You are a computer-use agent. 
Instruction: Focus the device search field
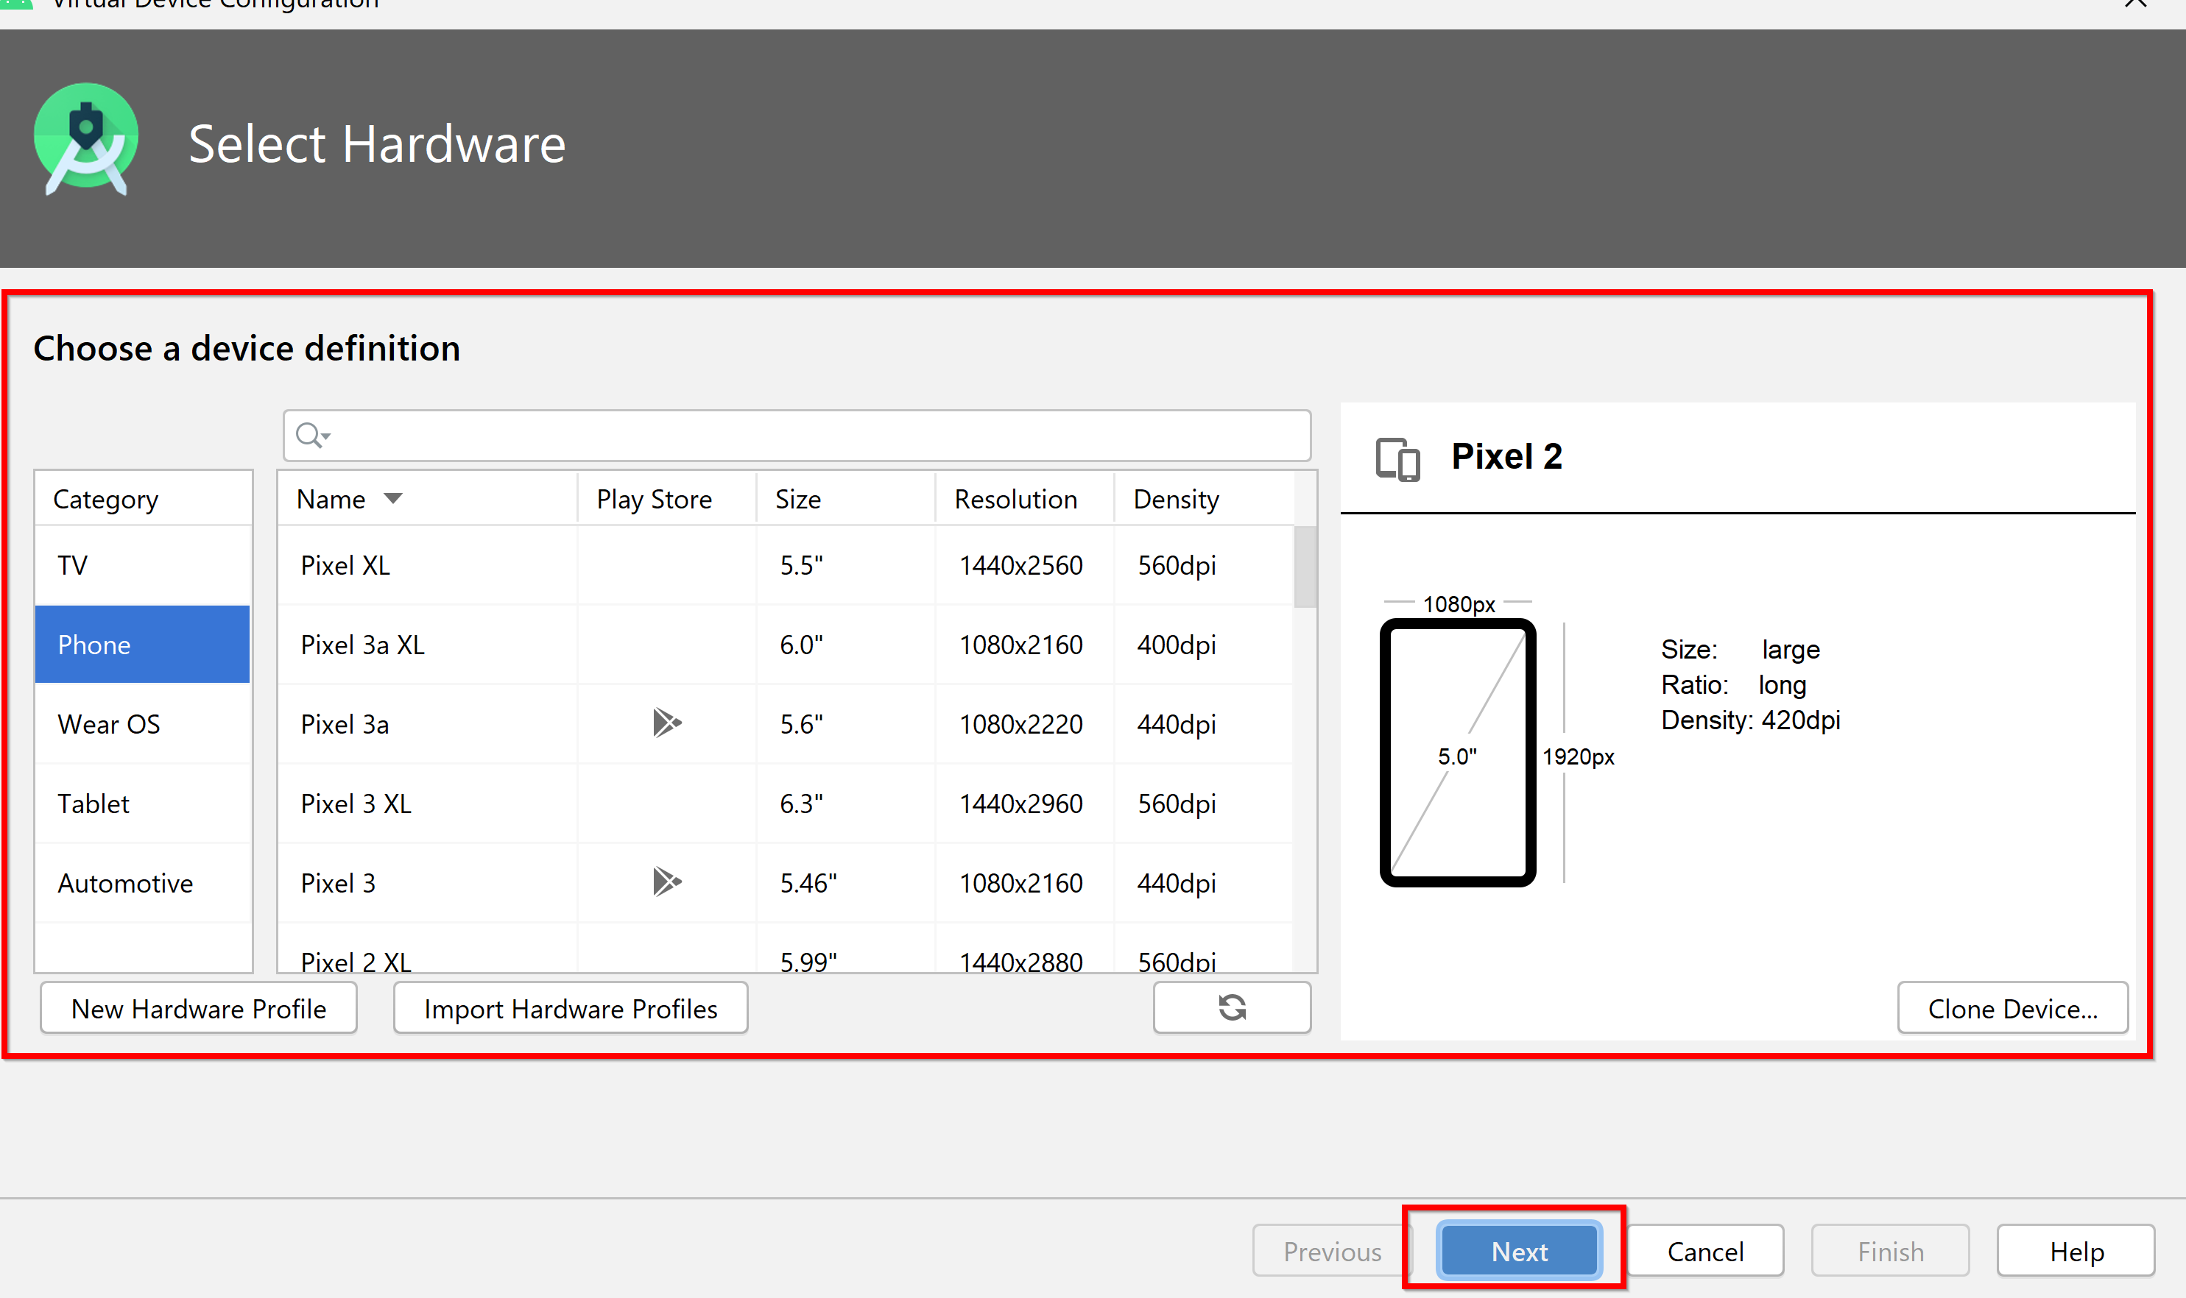(797, 436)
